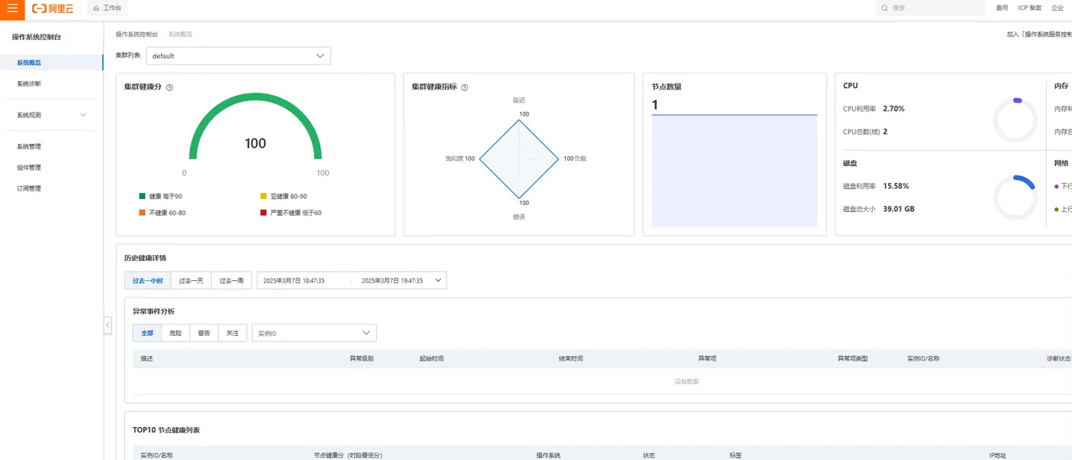The width and height of the screenshot is (1072, 460).
Task: Click the top search input field
Action: coord(930,8)
